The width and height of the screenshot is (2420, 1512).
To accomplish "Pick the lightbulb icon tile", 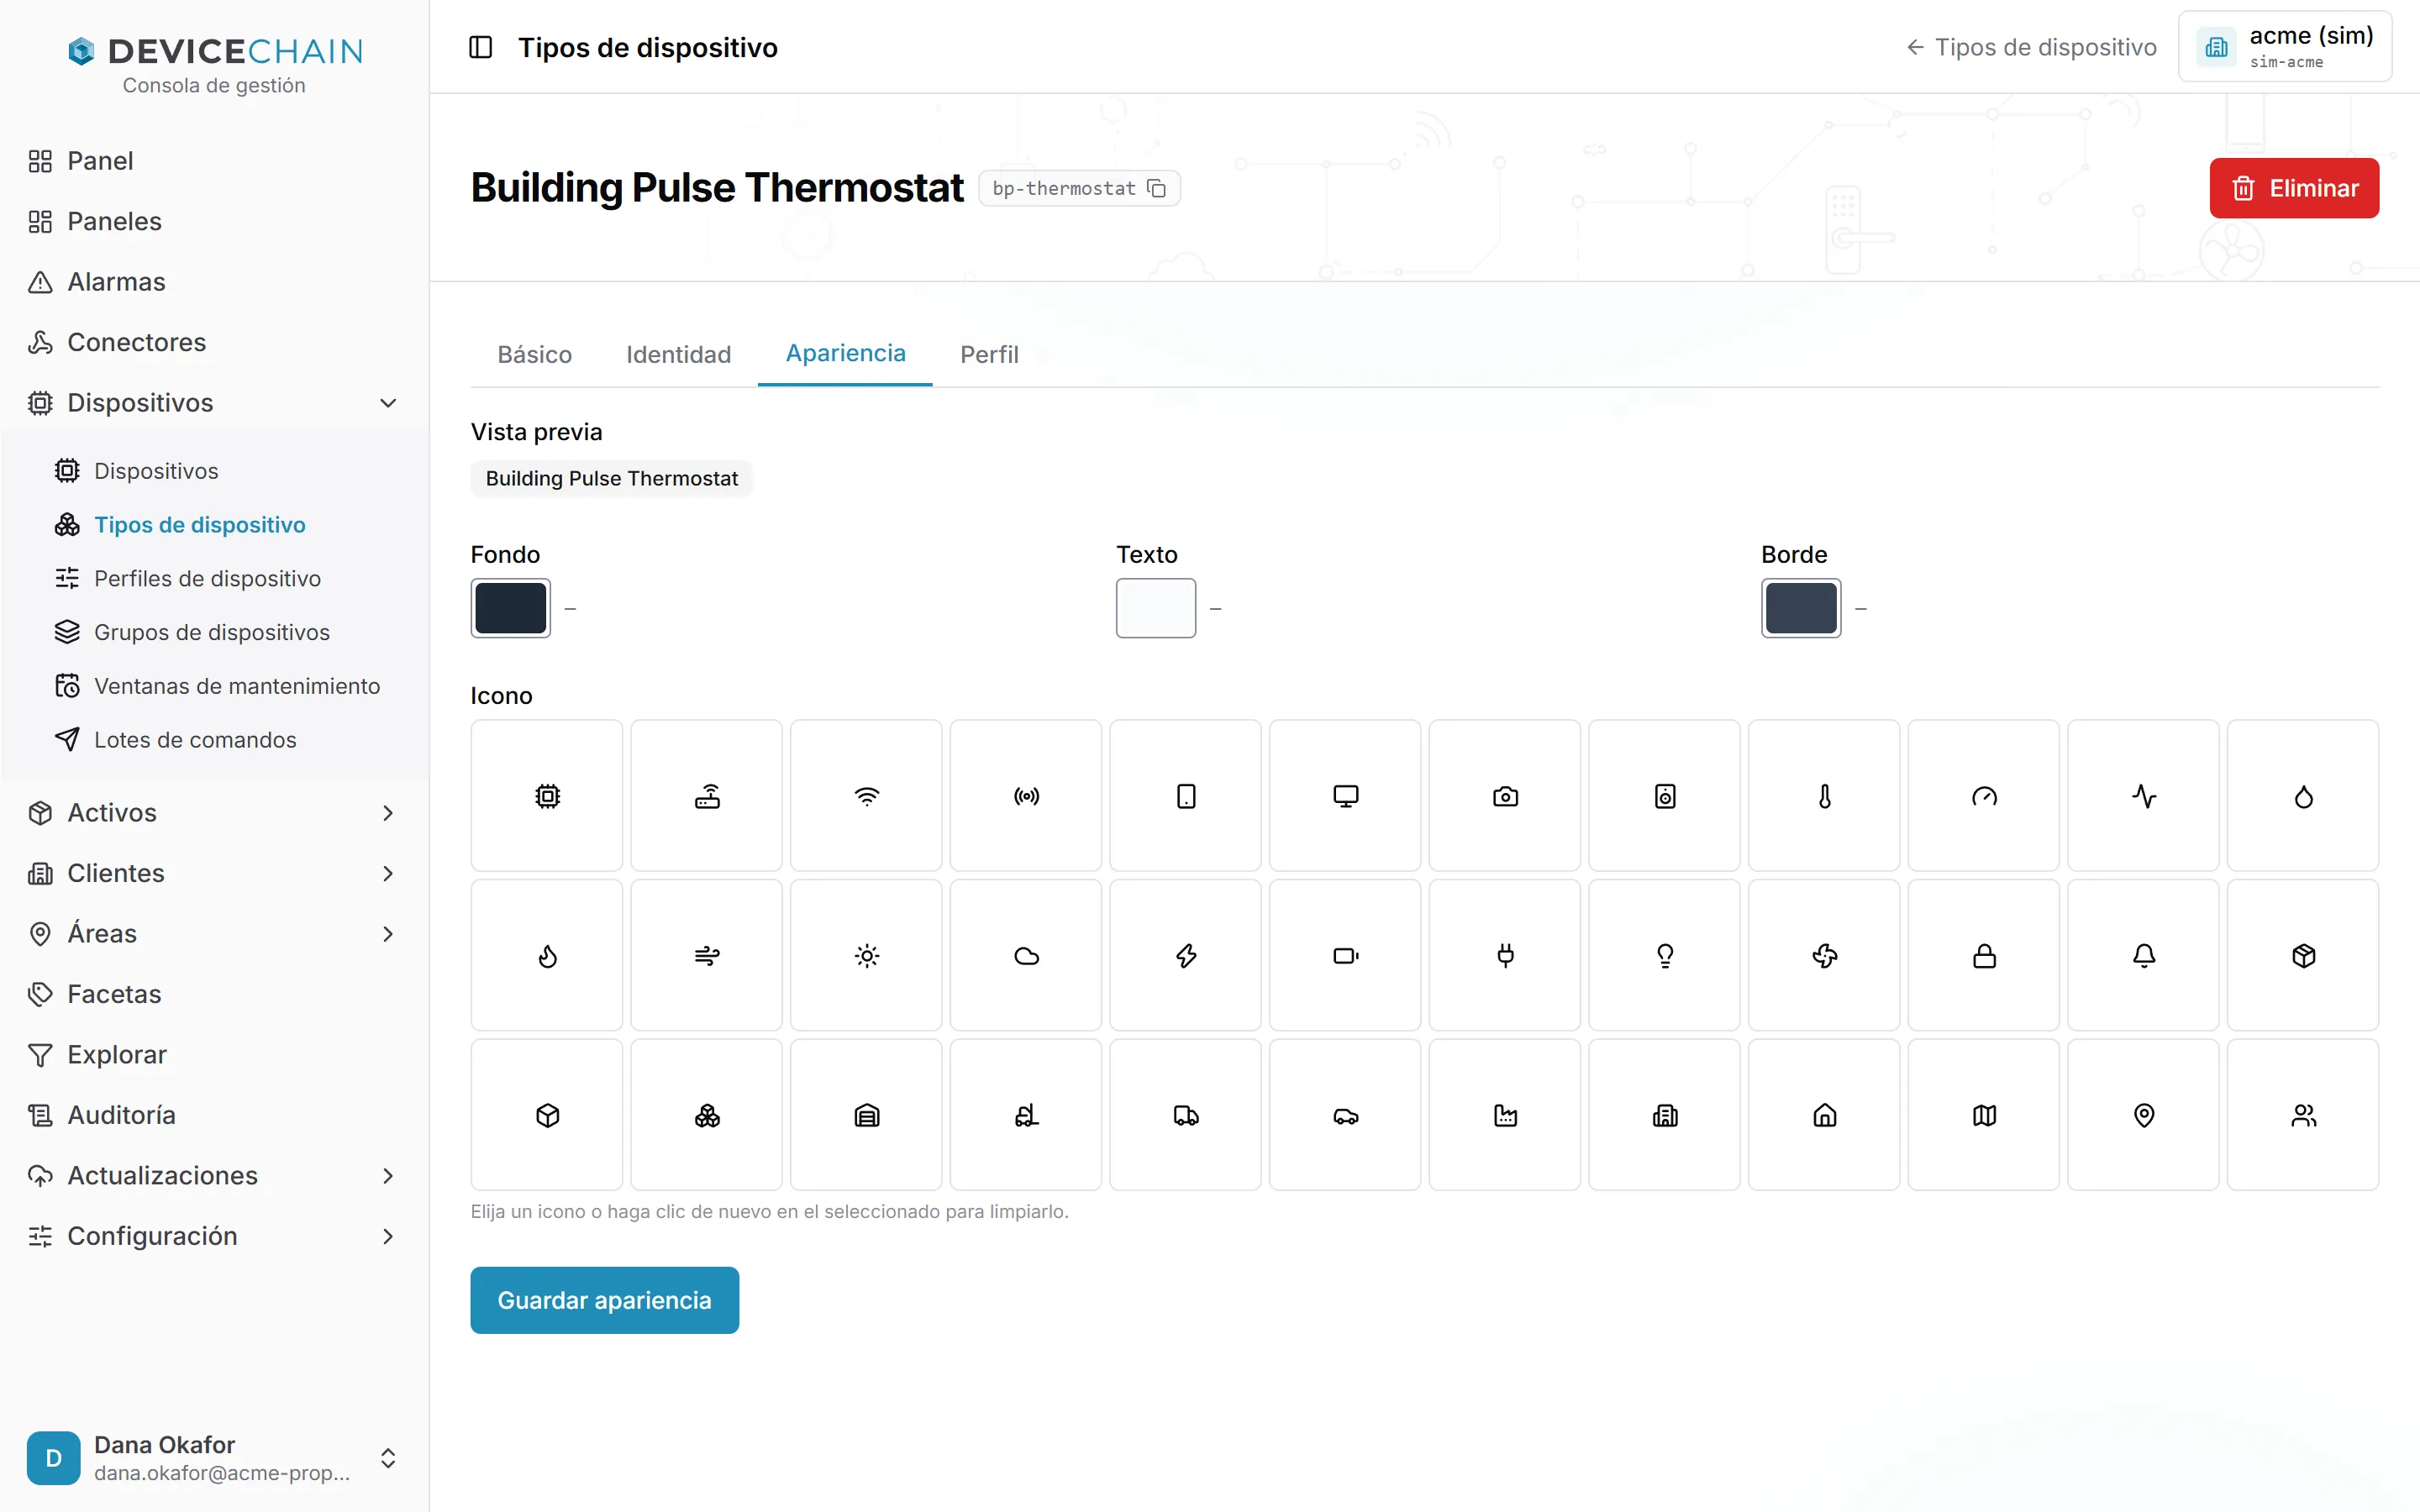I will tap(1665, 956).
